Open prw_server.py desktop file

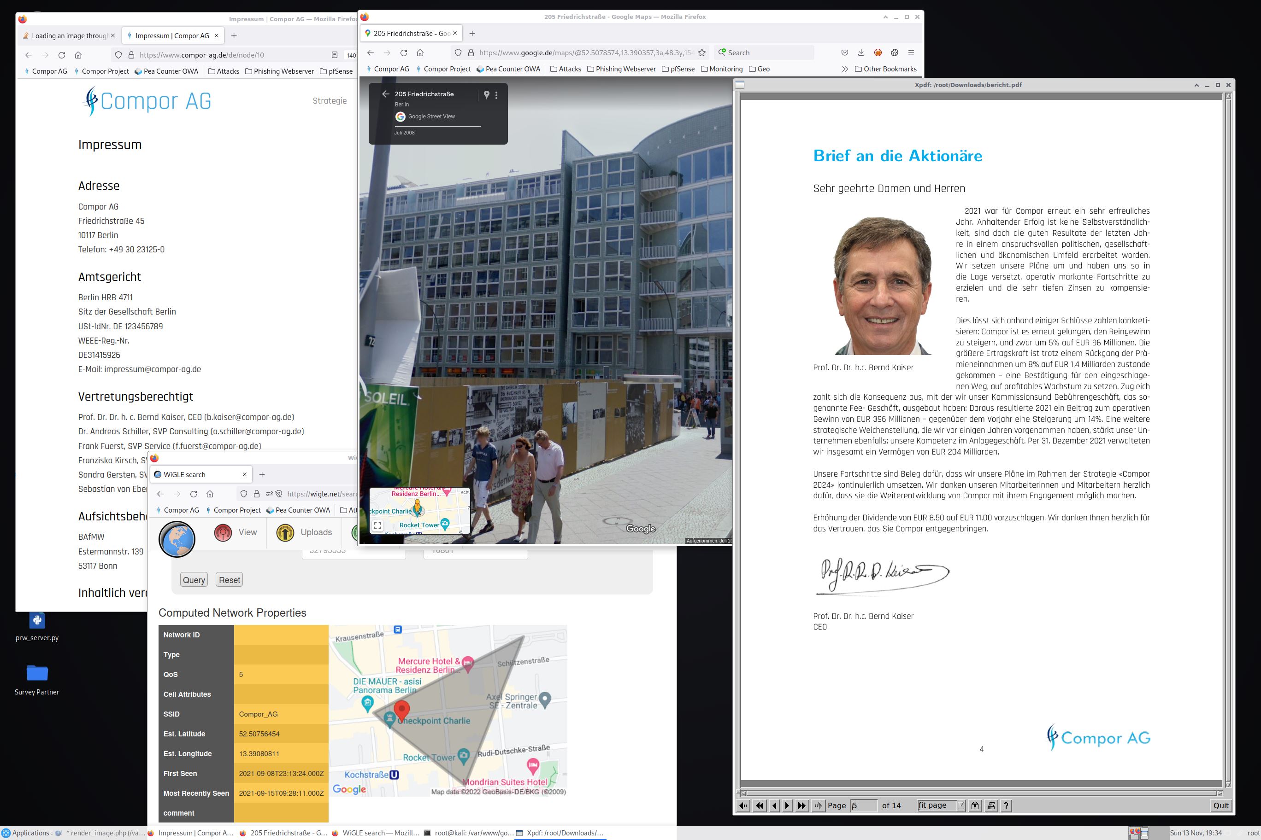(37, 627)
